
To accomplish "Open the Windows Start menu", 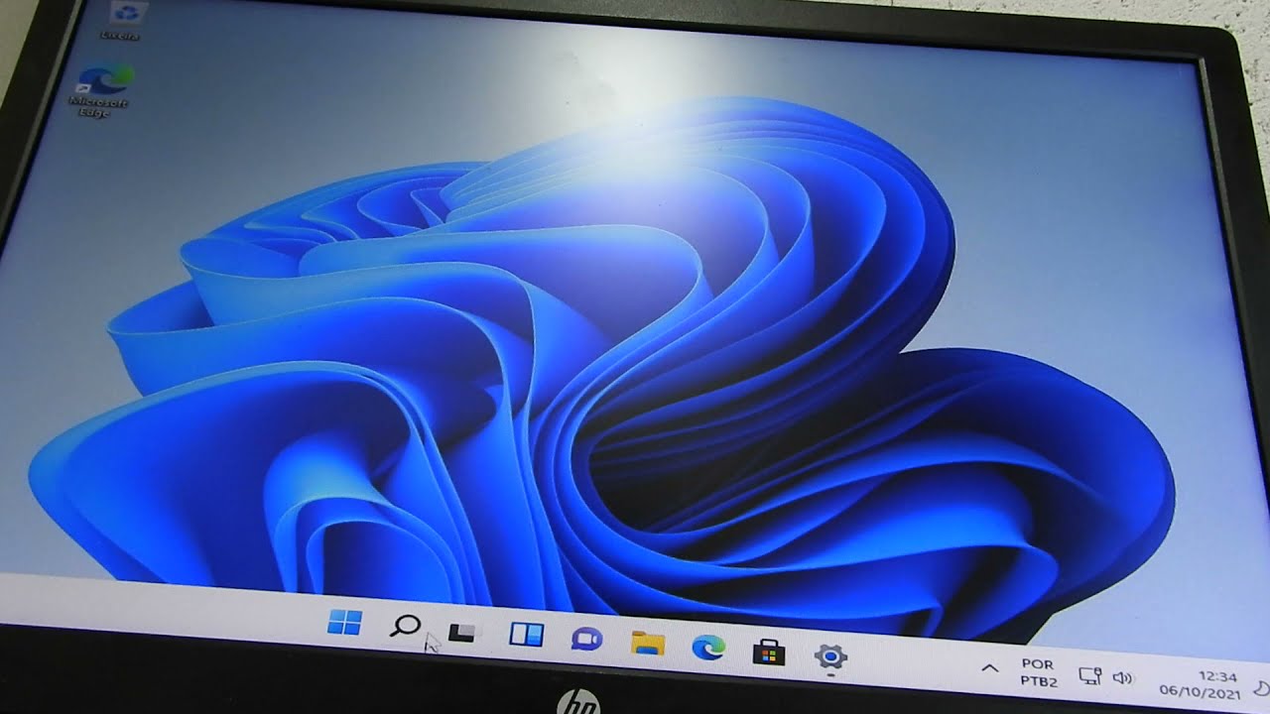I will (x=344, y=623).
